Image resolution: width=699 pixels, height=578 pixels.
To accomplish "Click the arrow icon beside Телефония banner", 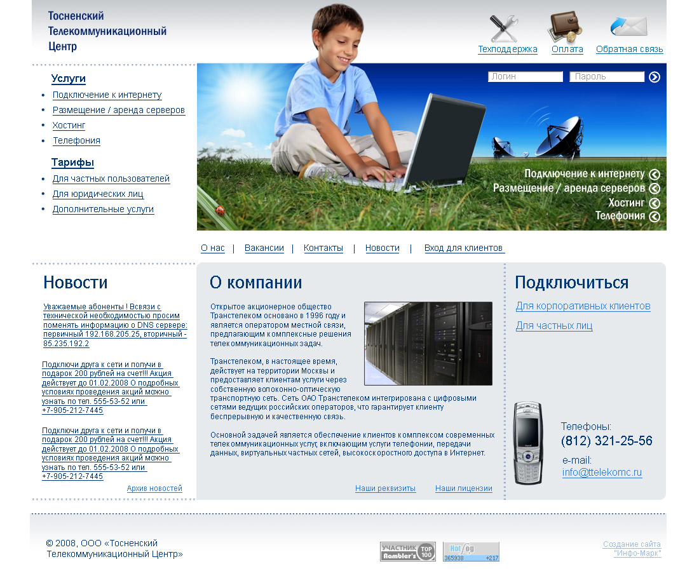I will (654, 217).
